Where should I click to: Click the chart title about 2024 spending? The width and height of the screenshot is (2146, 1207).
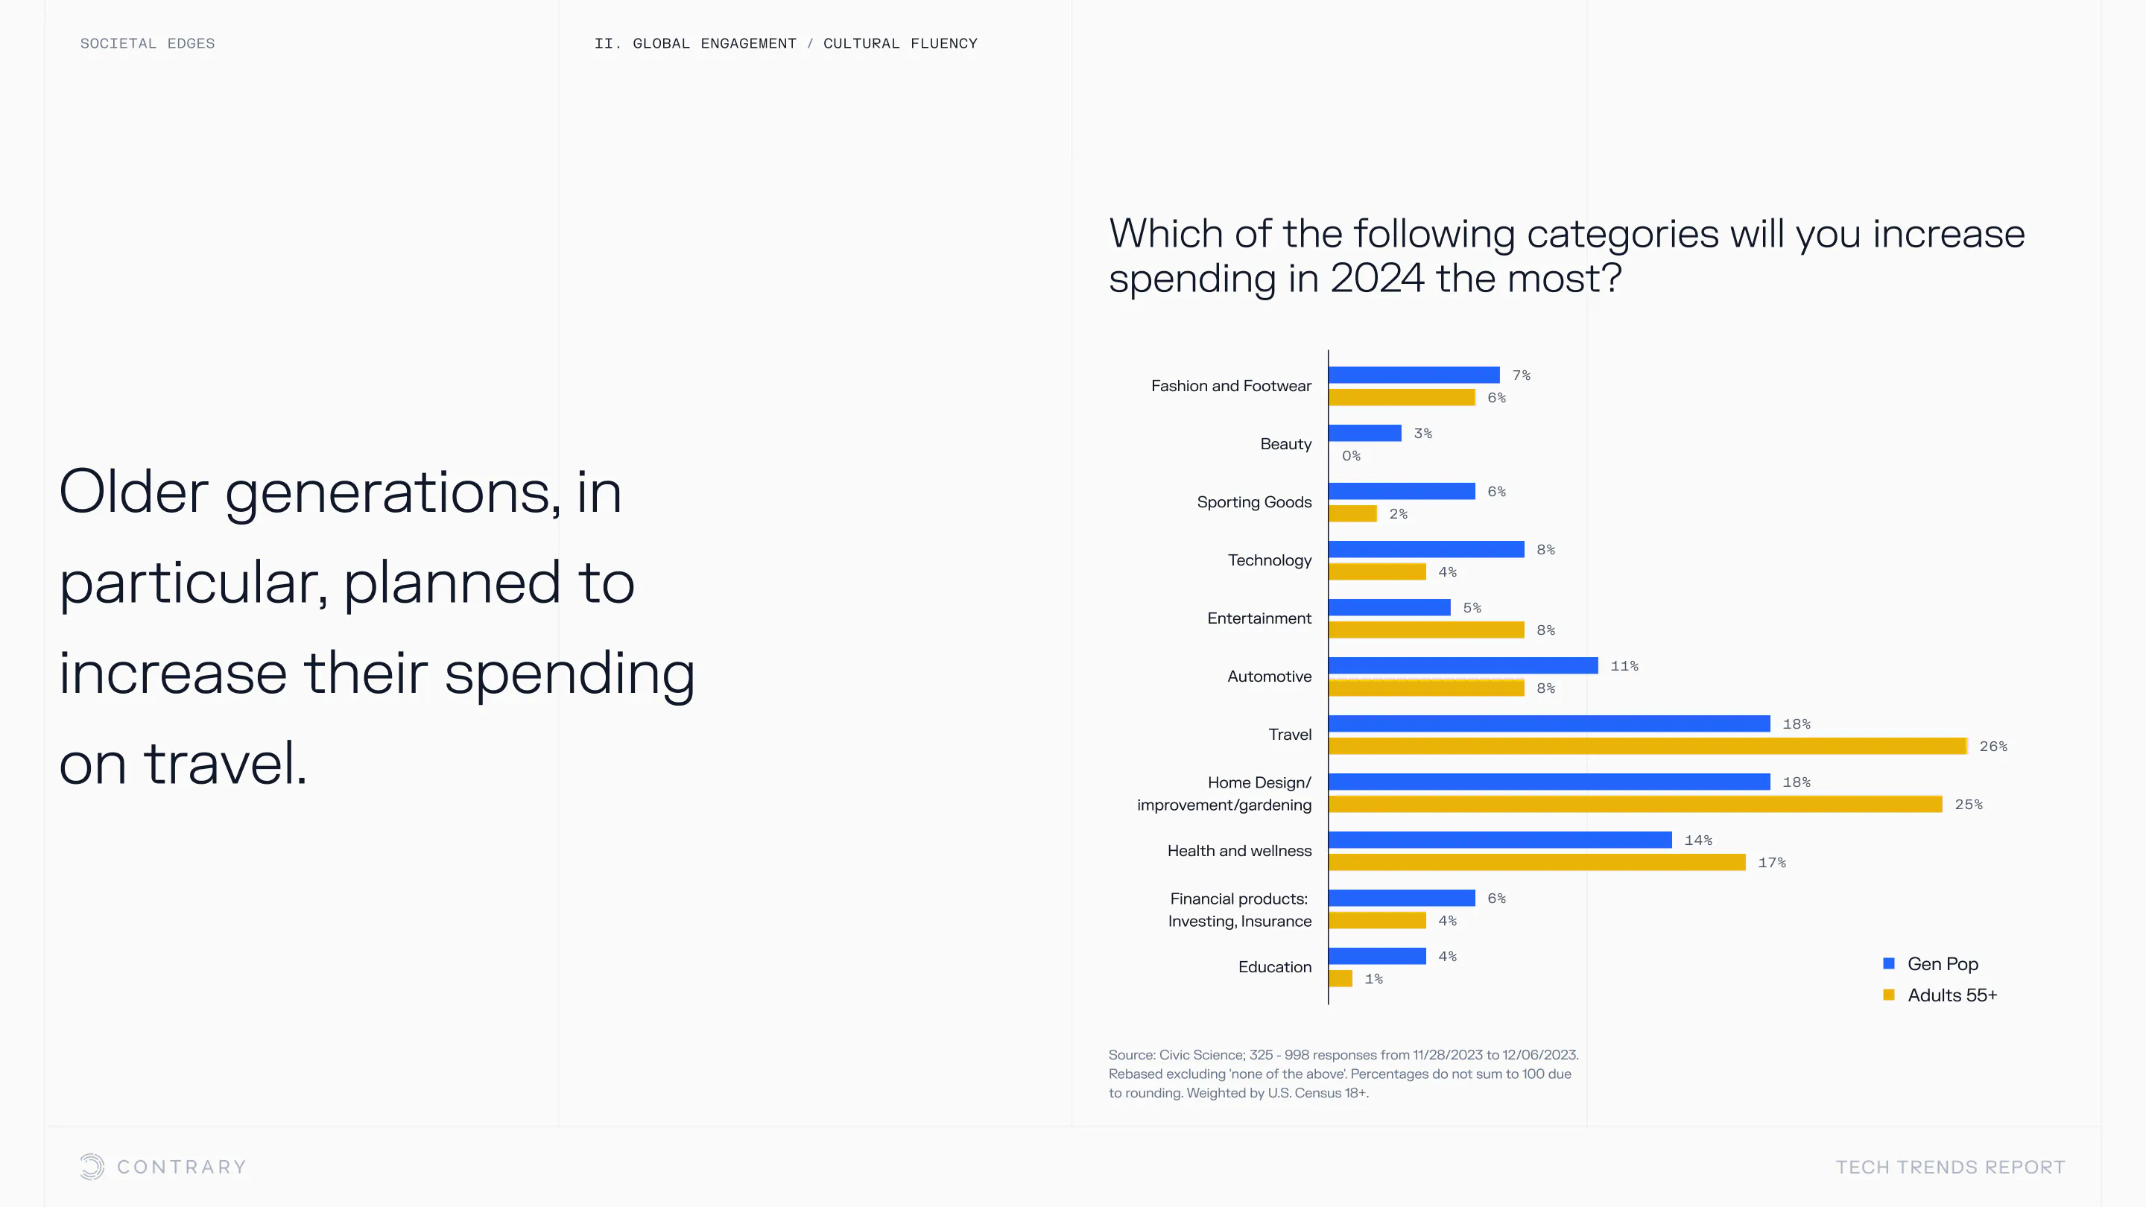pyautogui.click(x=1566, y=255)
